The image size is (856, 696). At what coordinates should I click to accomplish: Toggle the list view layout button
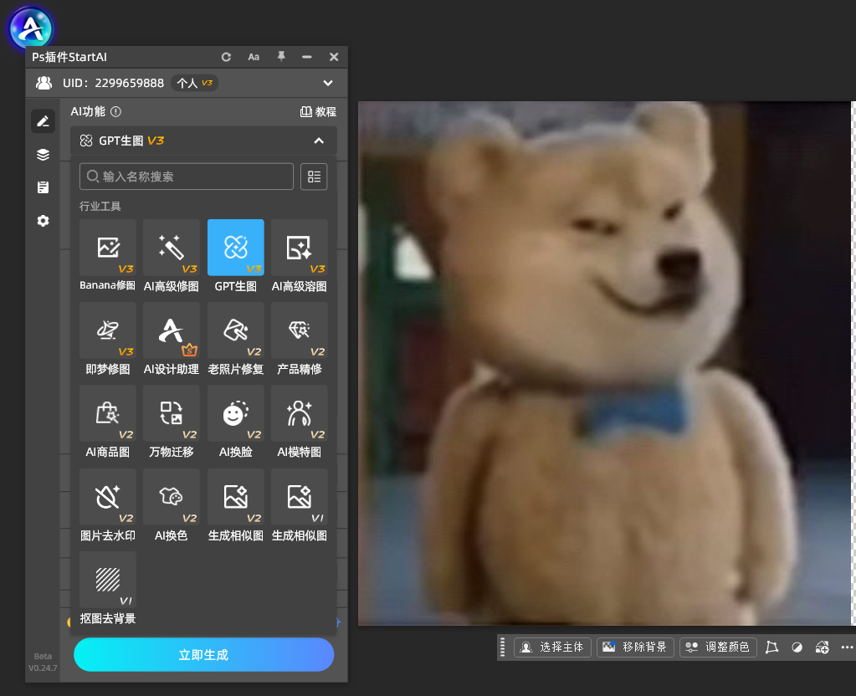pyautogui.click(x=314, y=177)
